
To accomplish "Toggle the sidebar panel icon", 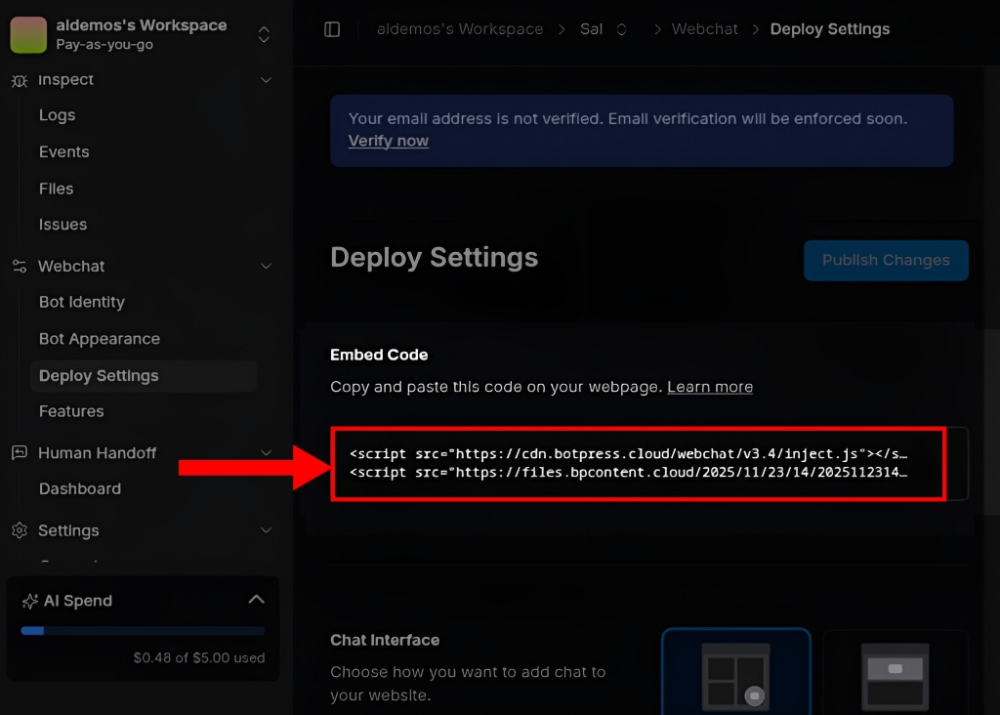I will tap(332, 29).
